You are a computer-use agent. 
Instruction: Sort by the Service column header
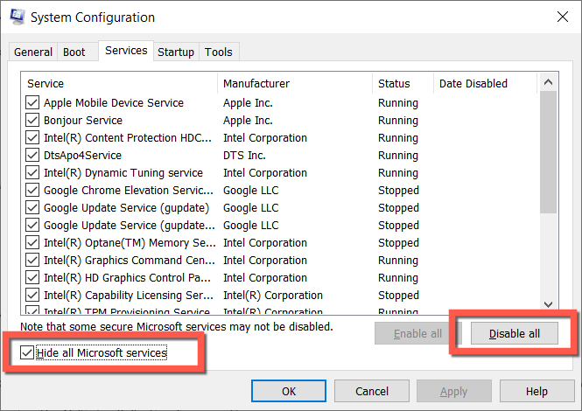119,84
